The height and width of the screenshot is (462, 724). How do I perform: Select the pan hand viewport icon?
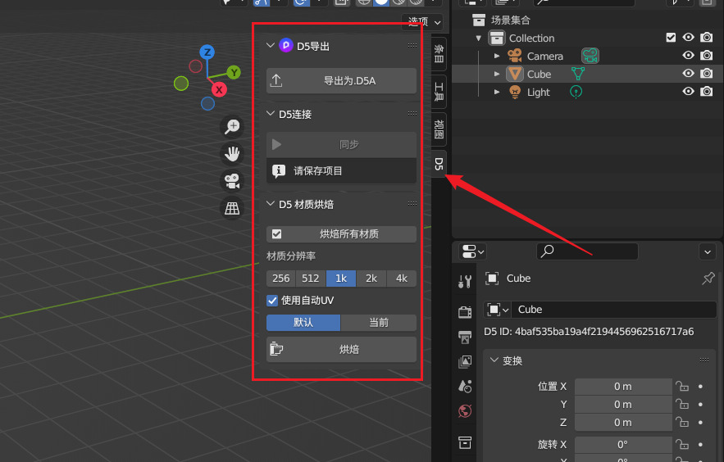point(232,153)
